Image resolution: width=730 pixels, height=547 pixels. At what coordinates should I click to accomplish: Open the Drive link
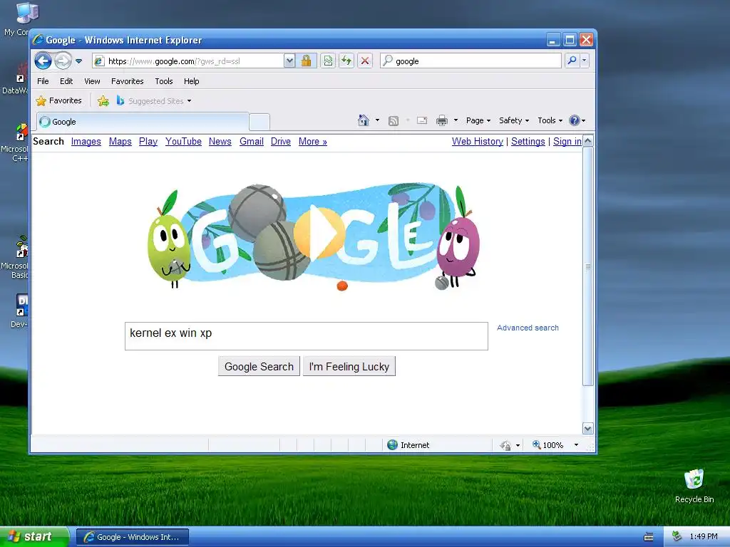point(281,142)
